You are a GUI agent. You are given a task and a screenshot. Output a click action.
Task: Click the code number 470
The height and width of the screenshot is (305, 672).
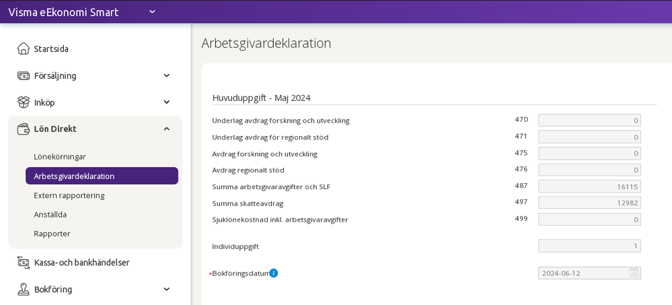521,119
